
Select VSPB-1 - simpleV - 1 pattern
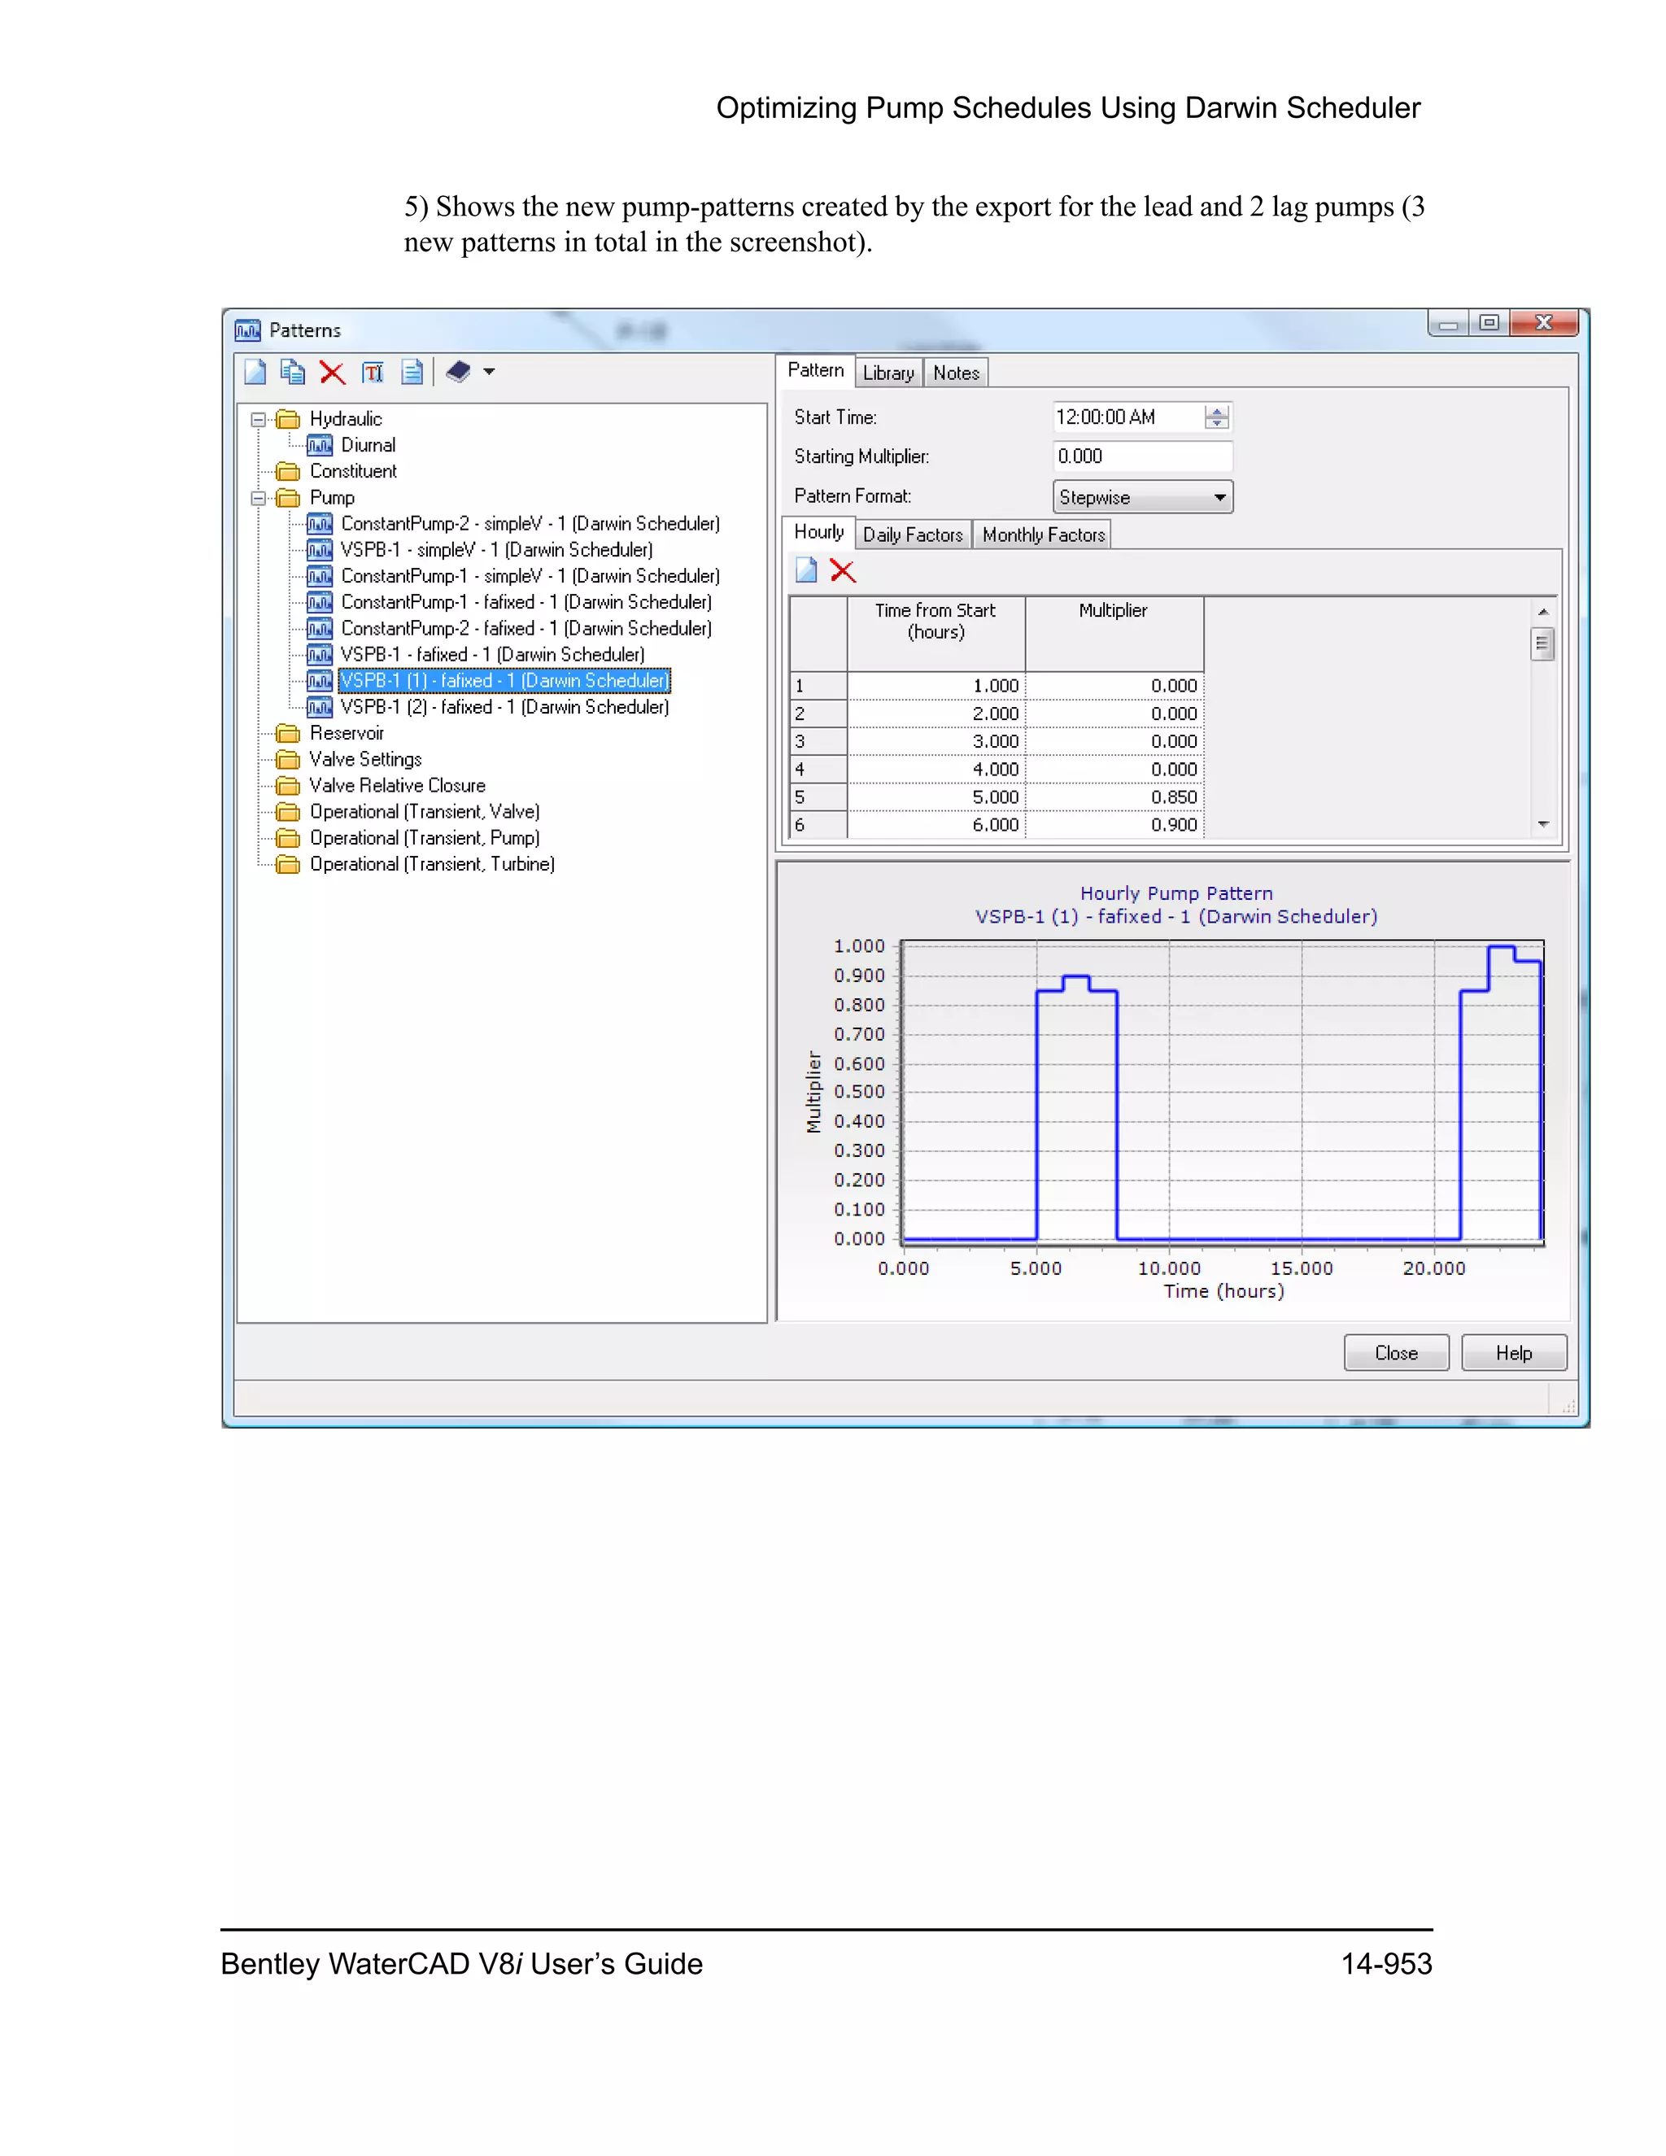click(x=496, y=550)
